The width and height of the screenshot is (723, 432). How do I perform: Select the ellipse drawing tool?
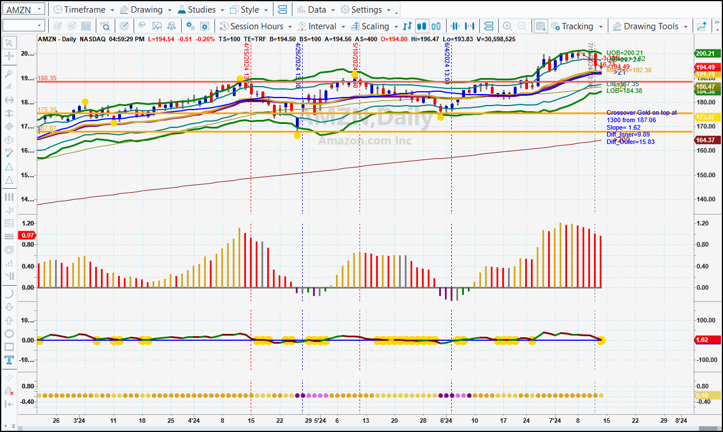click(x=9, y=333)
